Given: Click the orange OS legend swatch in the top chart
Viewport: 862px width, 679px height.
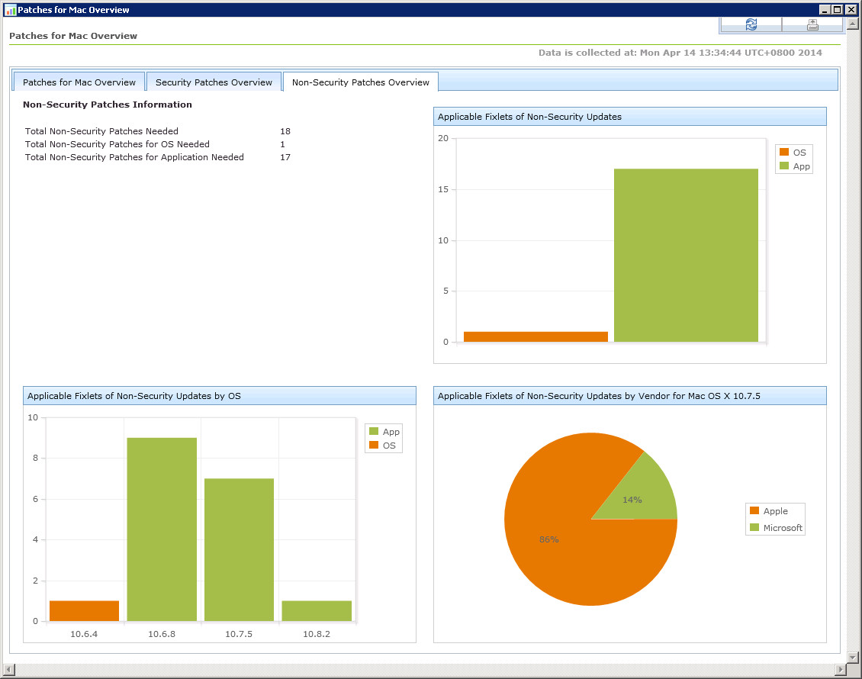Looking at the screenshot, I should coord(784,152).
